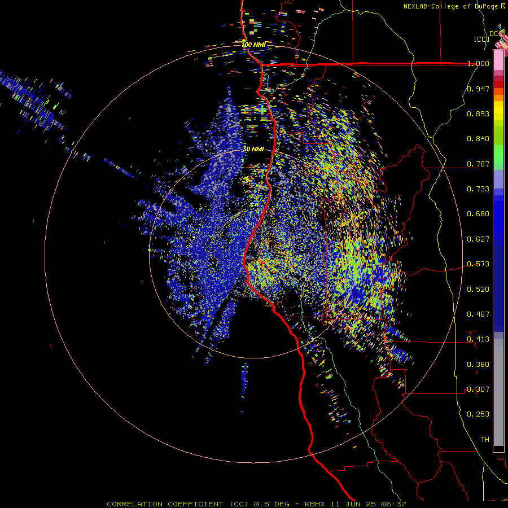This screenshot has width=508, height=508.
Task: Select the 0.840 scale value
Action: (x=478, y=139)
